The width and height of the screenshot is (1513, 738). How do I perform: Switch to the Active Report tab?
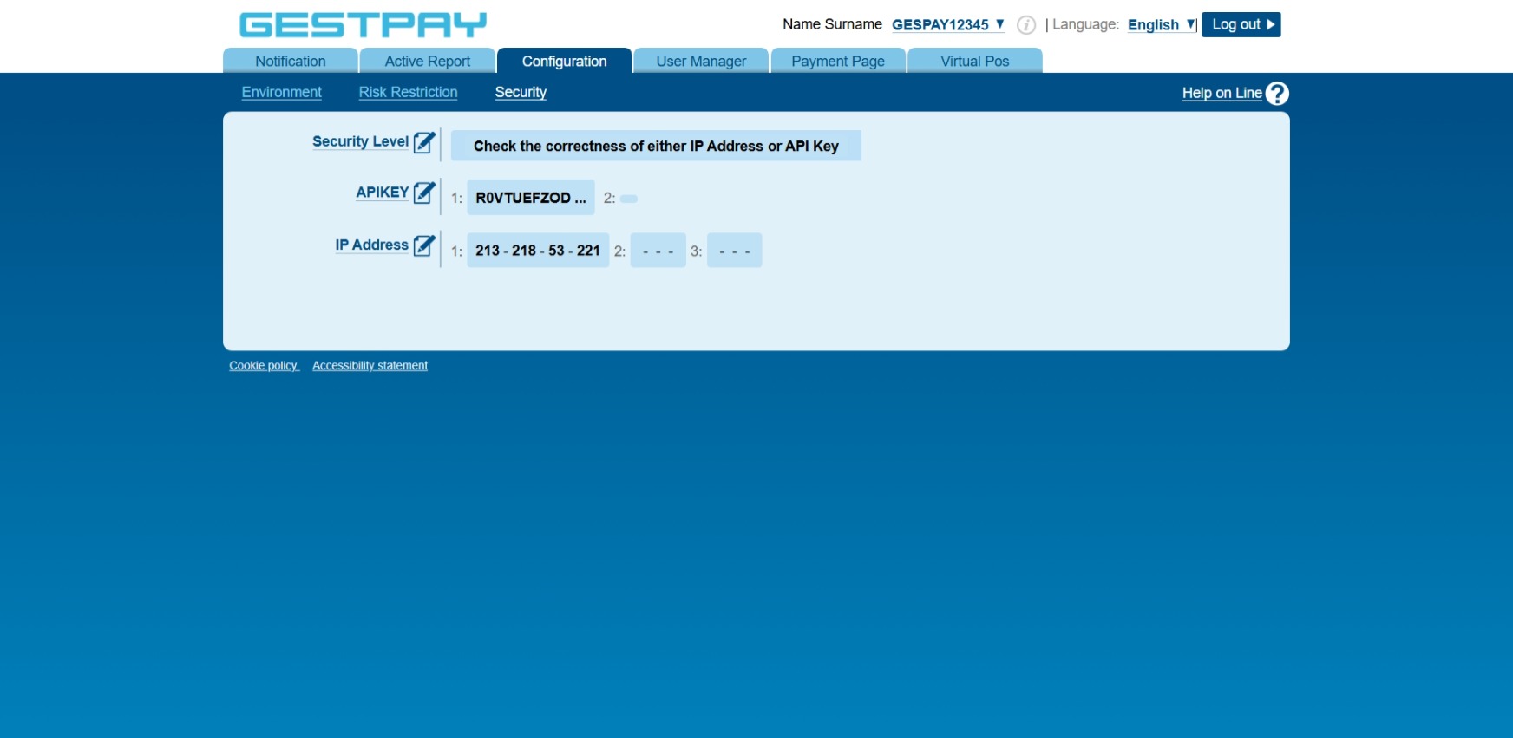pyautogui.click(x=428, y=61)
